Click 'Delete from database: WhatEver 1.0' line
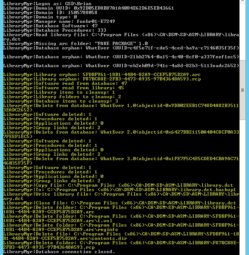 [x=121, y=108]
